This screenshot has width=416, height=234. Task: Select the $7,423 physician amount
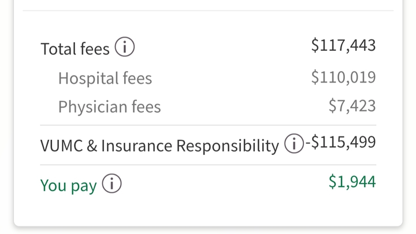click(352, 106)
